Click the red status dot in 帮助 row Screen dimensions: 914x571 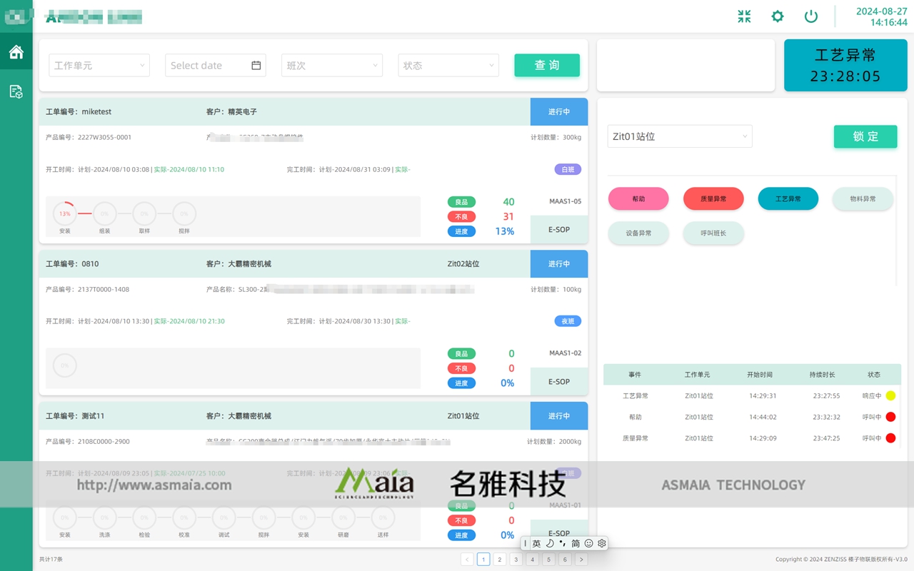click(890, 417)
